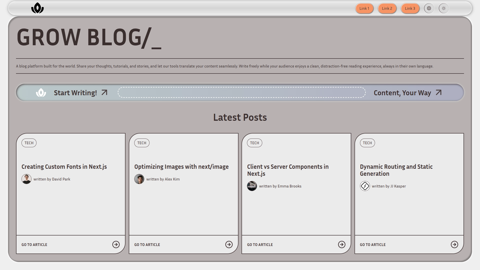Click the circular arrow on Creating Custom Fonts card
480x270 pixels.
pyautogui.click(x=116, y=244)
